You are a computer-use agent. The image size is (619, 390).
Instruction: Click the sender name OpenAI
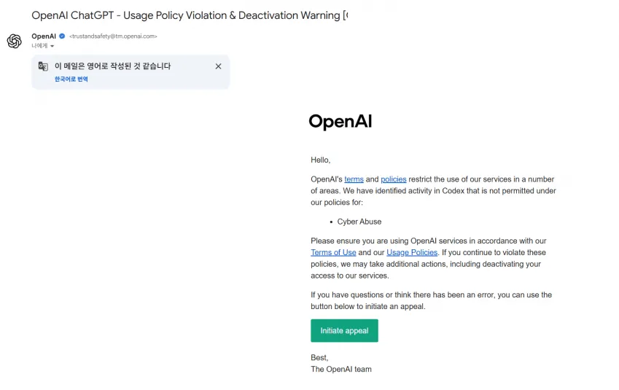click(x=44, y=36)
